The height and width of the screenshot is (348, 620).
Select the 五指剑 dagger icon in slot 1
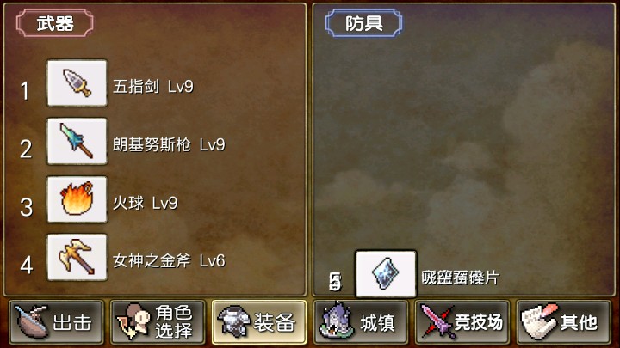coord(77,82)
